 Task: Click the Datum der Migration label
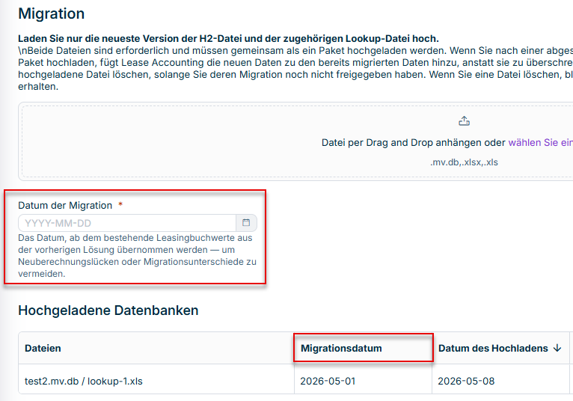coord(65,206)
